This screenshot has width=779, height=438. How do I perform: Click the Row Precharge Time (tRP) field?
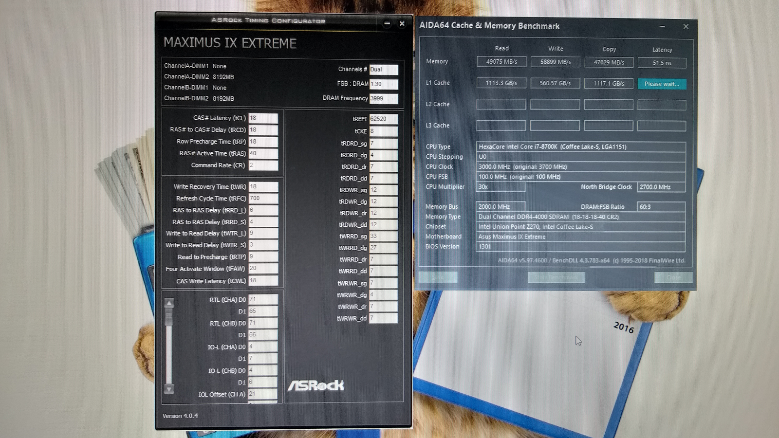263,142
